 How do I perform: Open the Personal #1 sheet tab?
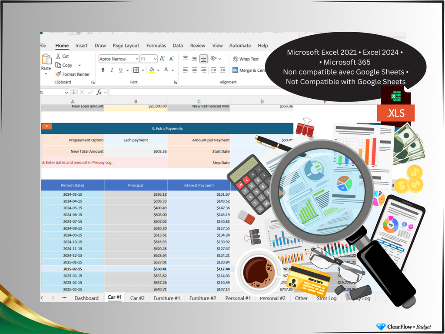tap(238, 298)
